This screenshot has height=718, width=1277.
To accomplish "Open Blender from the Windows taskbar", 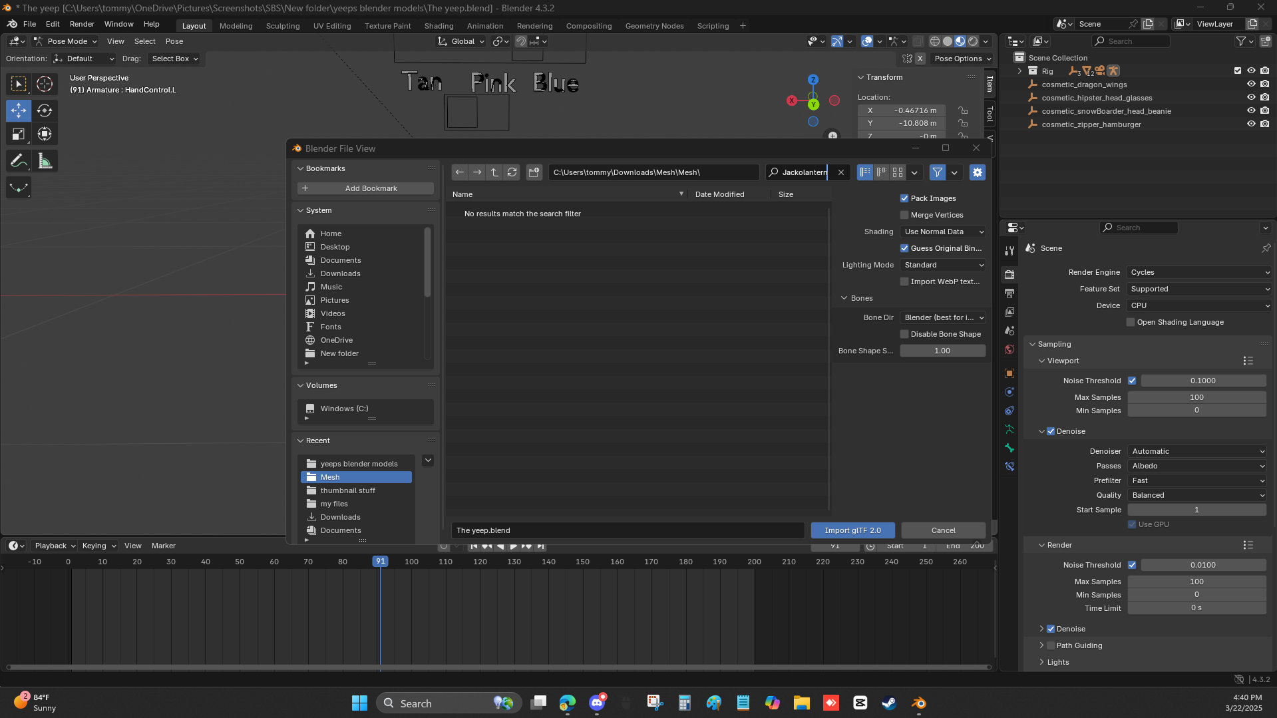I will coord(919,703).
